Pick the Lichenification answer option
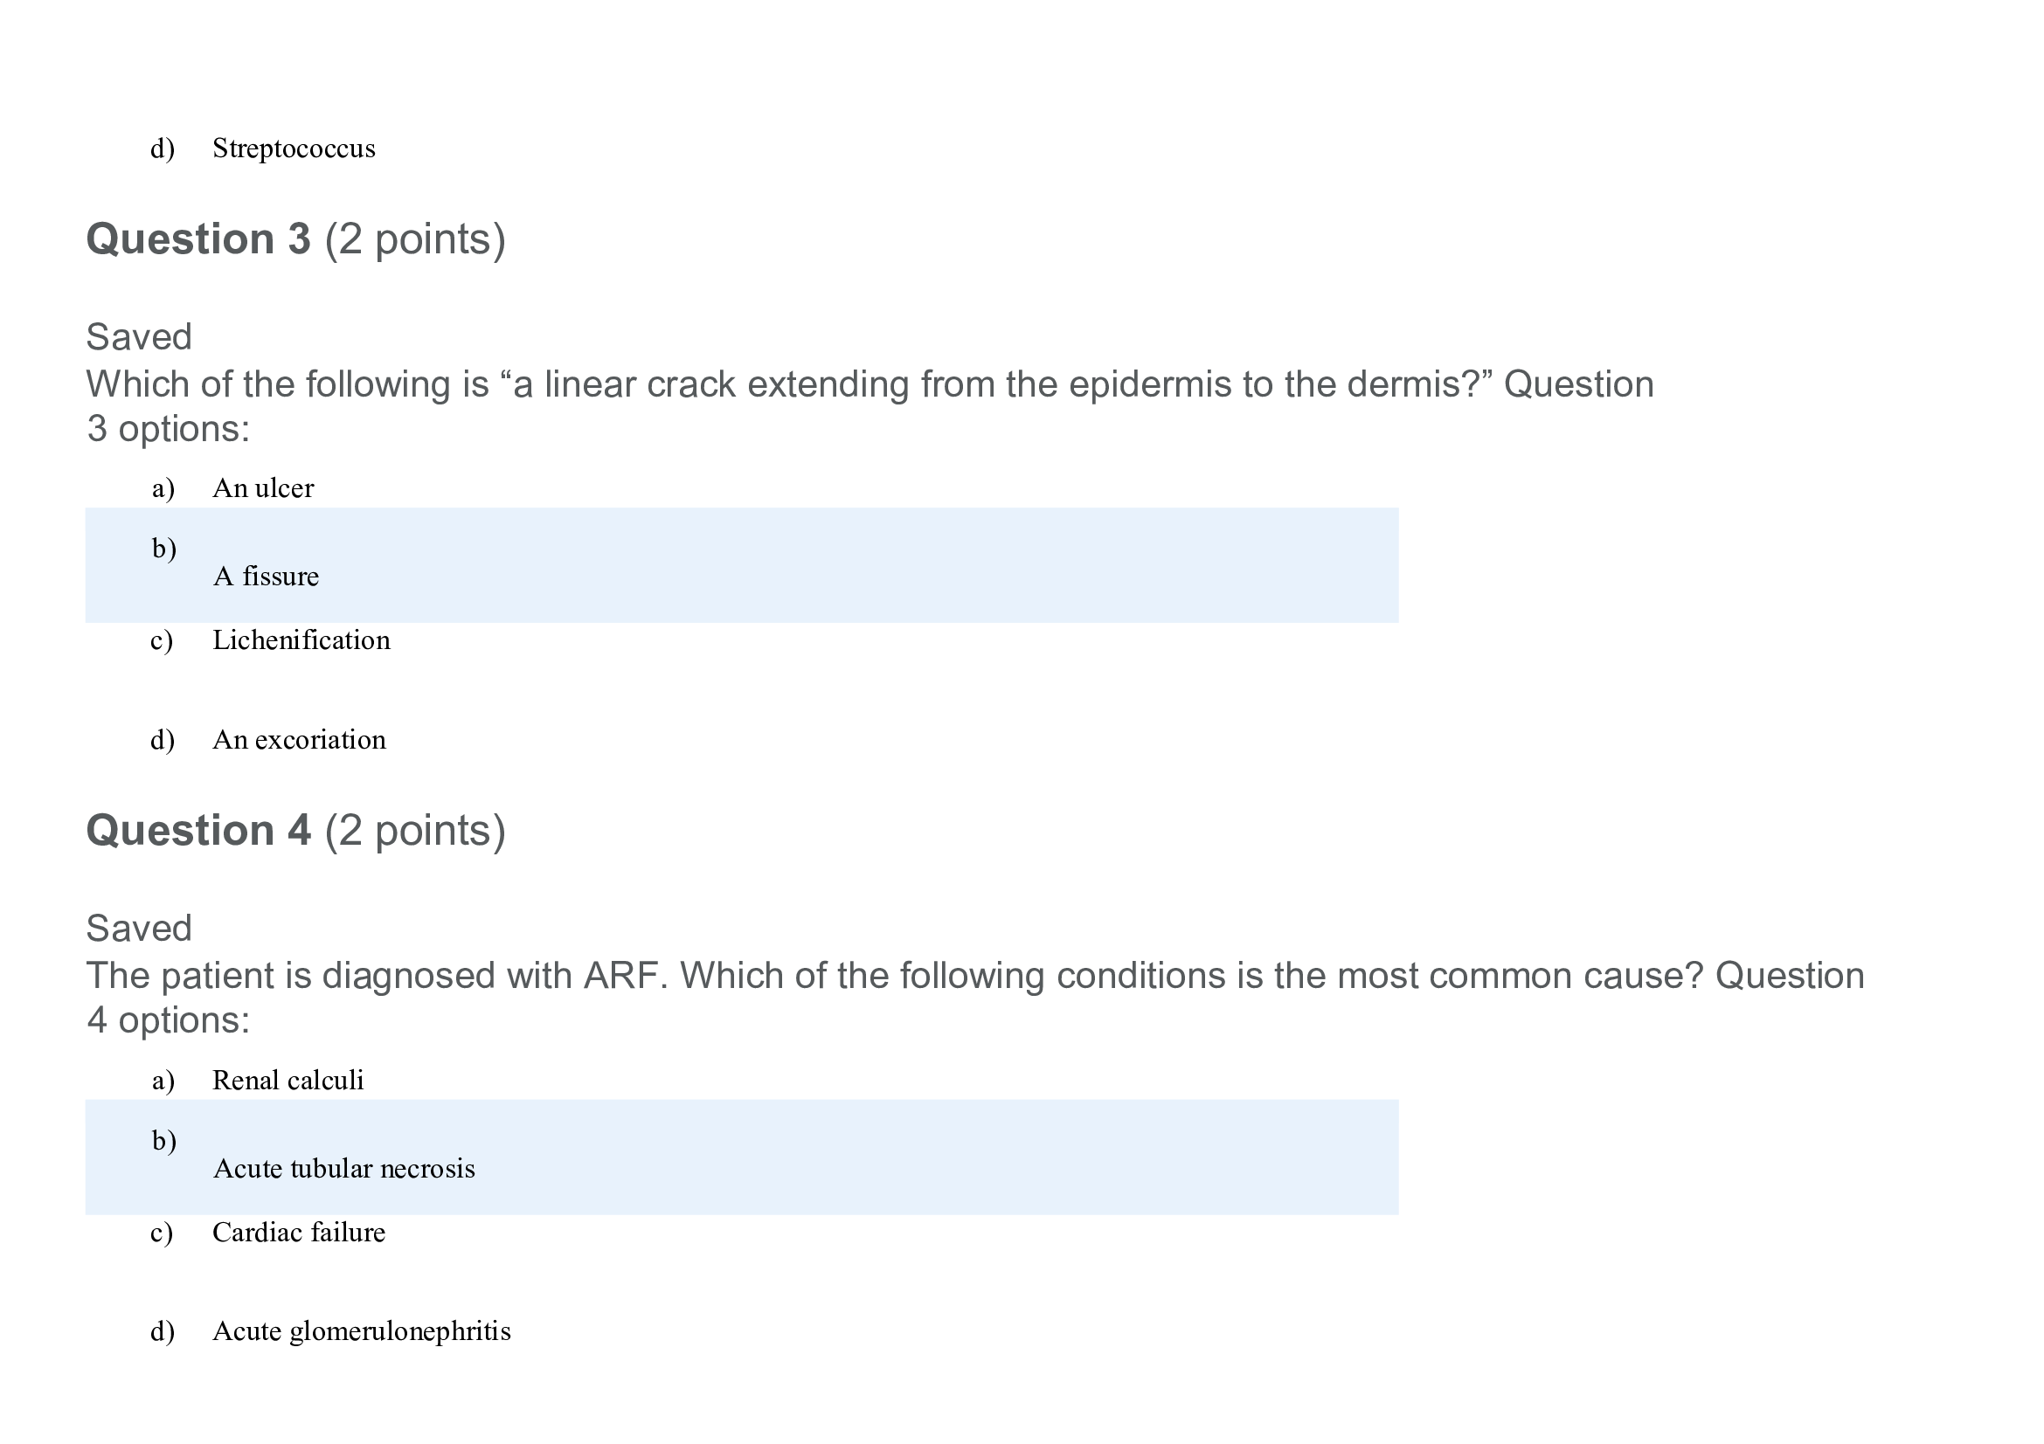This screenshot has width=2044, height=1444. (301, 640)
